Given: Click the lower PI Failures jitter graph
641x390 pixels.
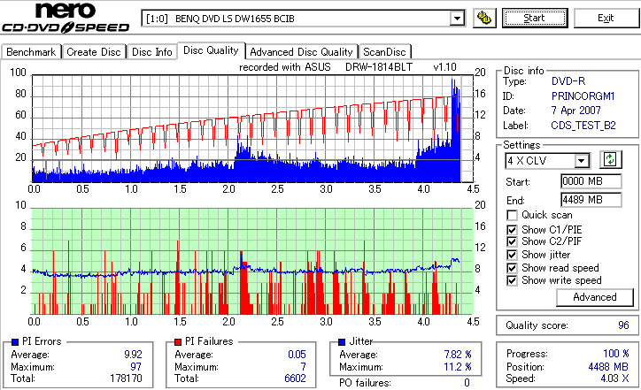Looking at the screenshot, I should pyautogui.click(x=252, y=262).
